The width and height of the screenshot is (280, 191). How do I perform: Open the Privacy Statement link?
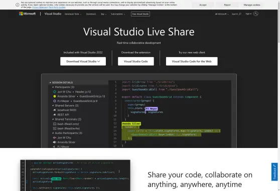40,7
